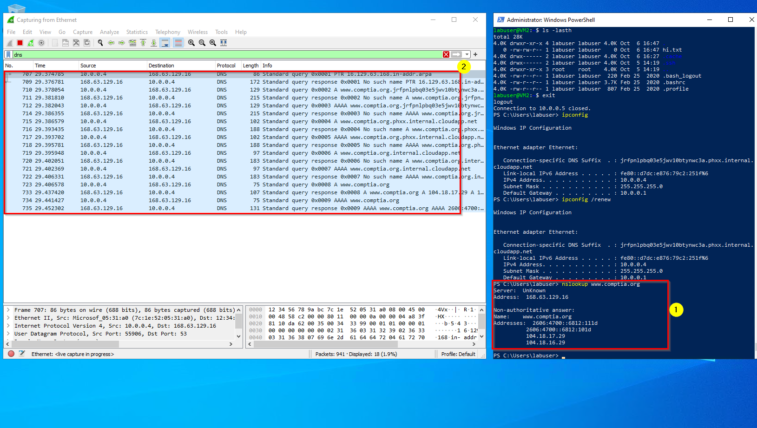
Task: Apply the display filter arrow button
Action: coord(456,54)
